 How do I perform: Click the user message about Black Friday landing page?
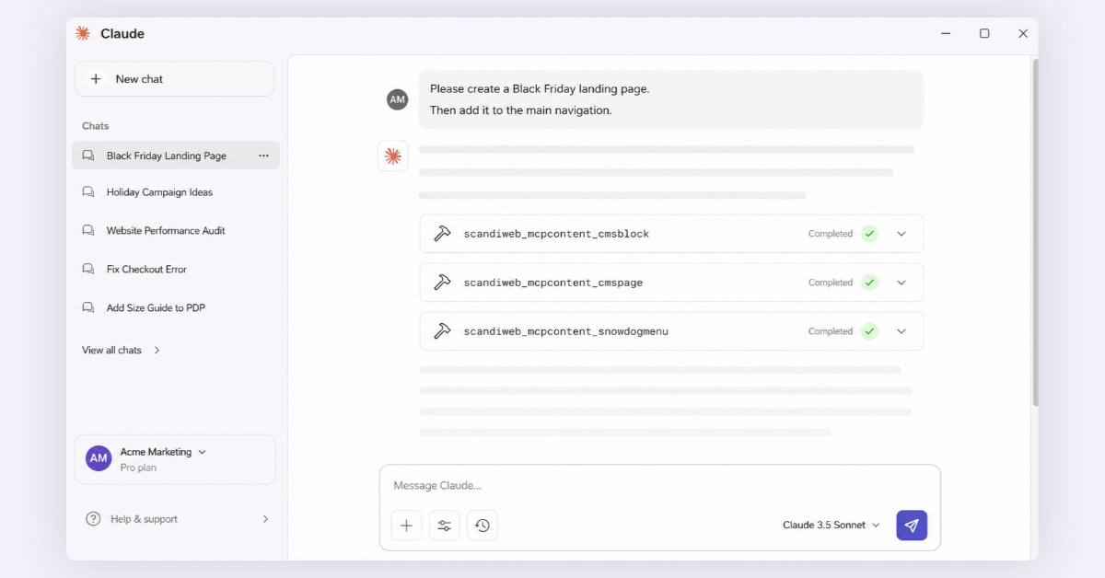(x=670, y=99)
